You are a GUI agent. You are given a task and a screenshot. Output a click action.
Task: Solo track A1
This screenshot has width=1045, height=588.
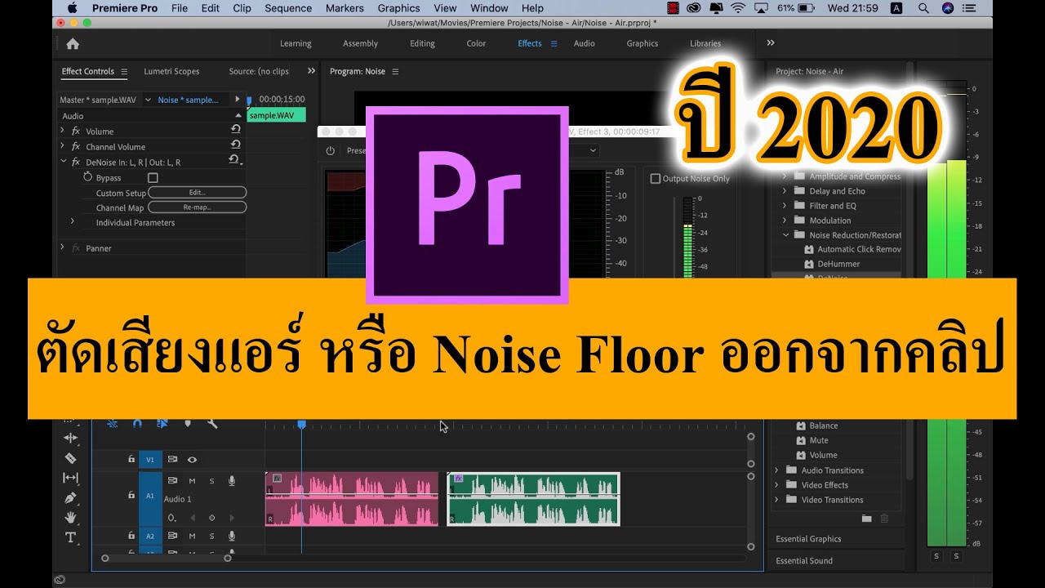click(211, 481)
